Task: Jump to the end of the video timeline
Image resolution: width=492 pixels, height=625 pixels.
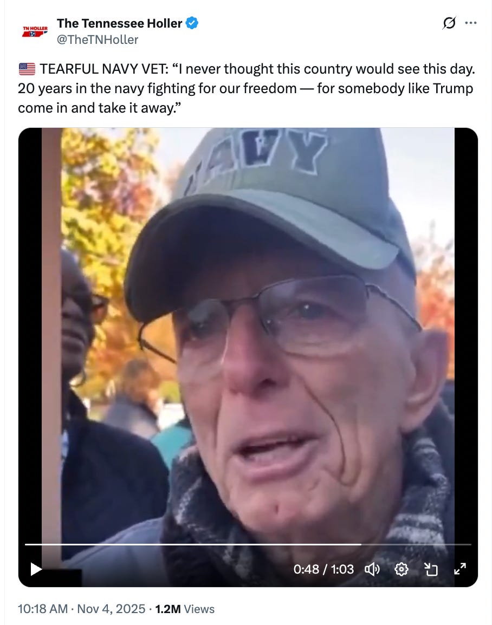Action: (470, 544)
